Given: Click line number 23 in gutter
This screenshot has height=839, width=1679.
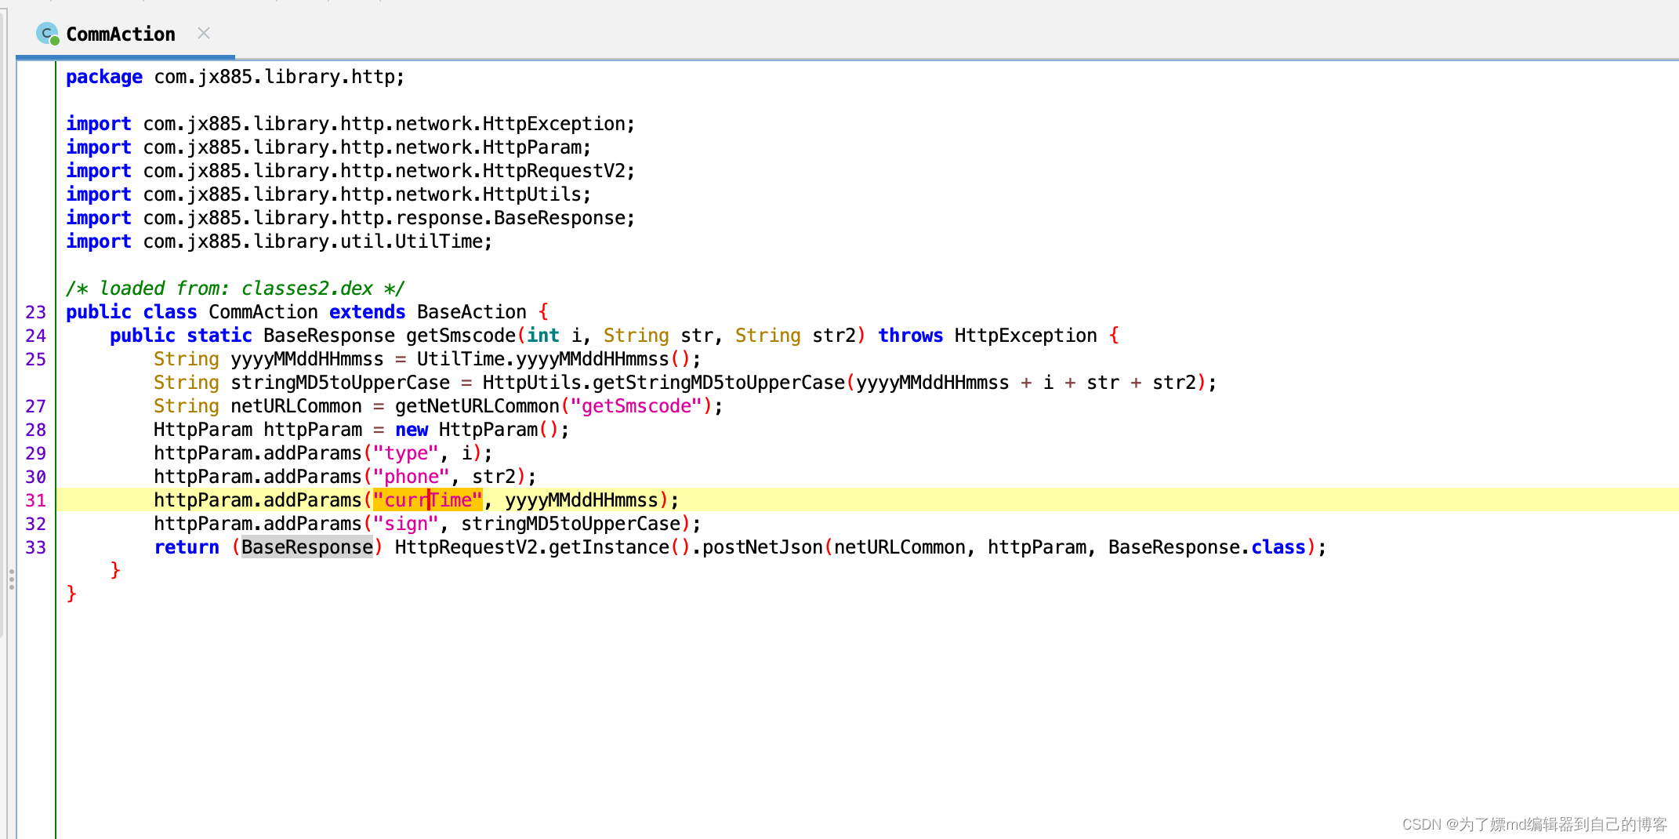Looking at the screenshot, I should click(x=36, y=312).
